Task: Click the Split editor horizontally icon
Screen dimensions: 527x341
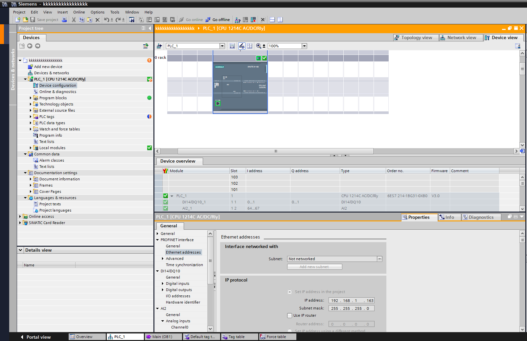Action: (272, 20)
